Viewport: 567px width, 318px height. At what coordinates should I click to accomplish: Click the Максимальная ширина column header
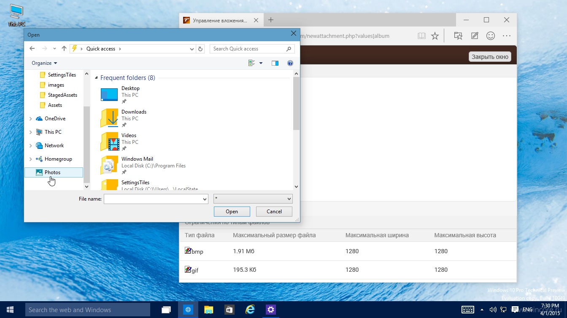coord(377,235)
